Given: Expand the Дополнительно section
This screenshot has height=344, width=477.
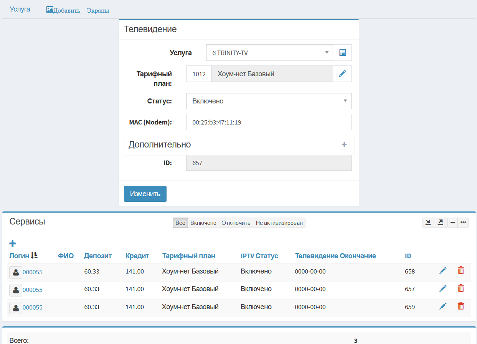Looking at the screenshot, I should pos(344,144).
